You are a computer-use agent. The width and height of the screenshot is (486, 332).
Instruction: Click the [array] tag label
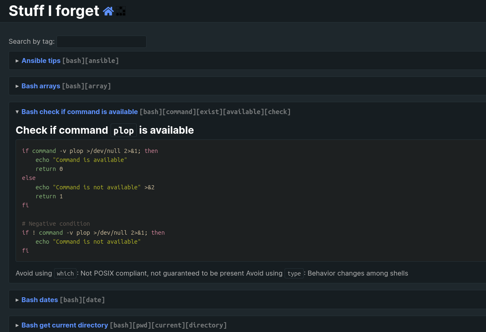click(x=97, y=86)
